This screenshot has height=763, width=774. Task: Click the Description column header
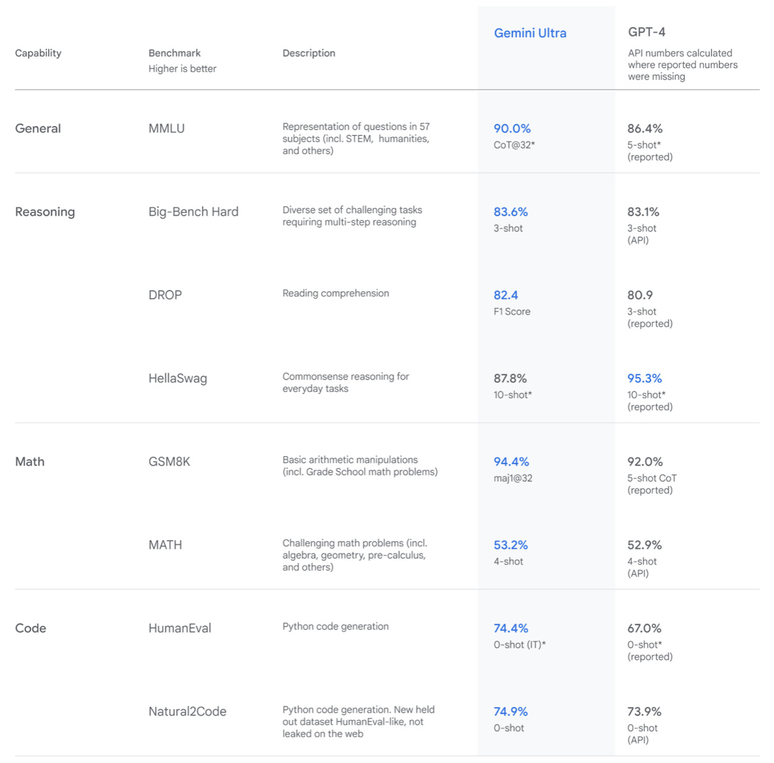pos(309,53)
